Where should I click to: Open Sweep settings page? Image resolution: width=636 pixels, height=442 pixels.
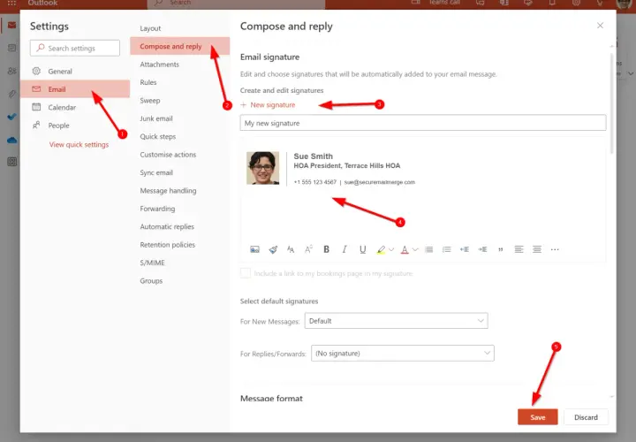(179, 100)
